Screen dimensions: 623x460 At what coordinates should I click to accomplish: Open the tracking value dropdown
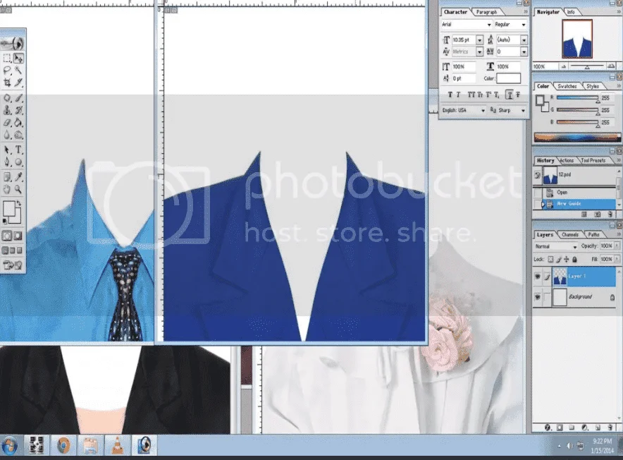click(524, 52)
